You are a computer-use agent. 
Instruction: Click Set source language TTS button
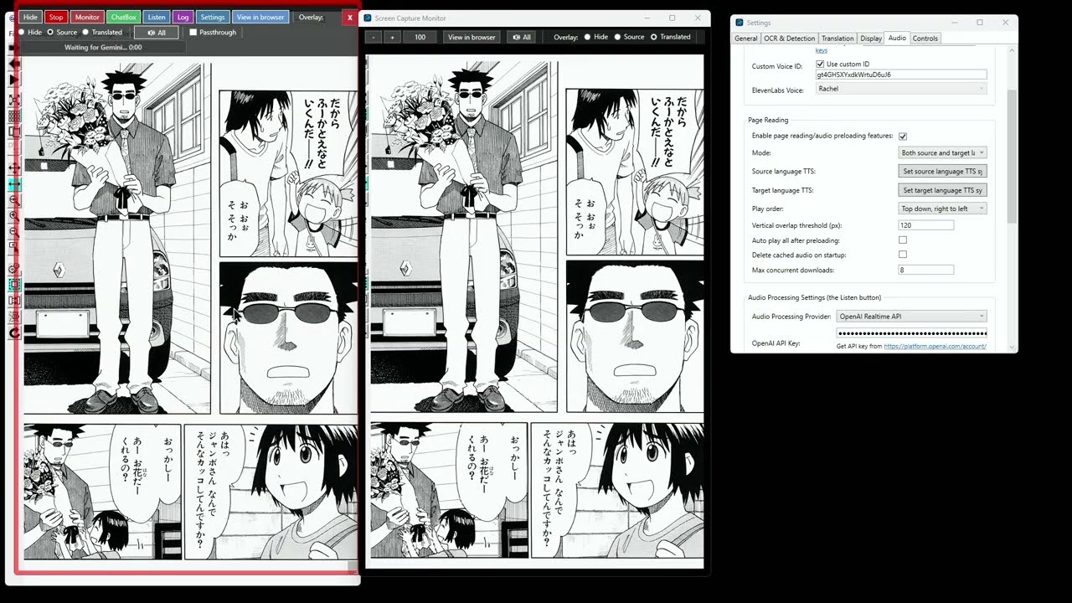click(x=942, y=172)
